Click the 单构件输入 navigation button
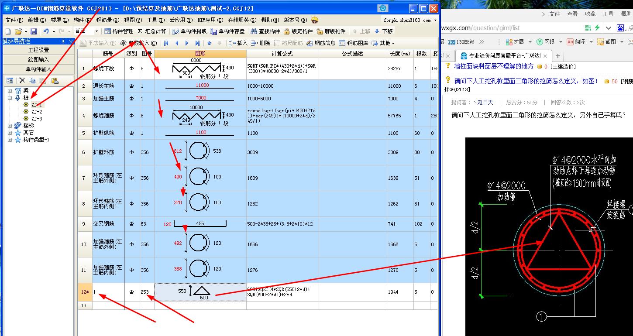This screenshot has height=336, width=633. 38,69
